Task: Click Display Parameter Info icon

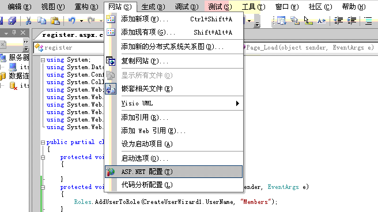Action: (295, 21)
